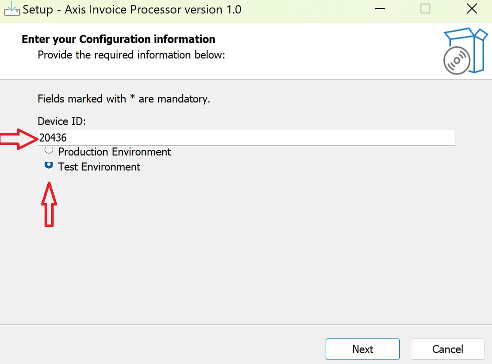Click the setup installer icon in title bar
The height and width of the screenshot is (364, 492).
[11, 9]
